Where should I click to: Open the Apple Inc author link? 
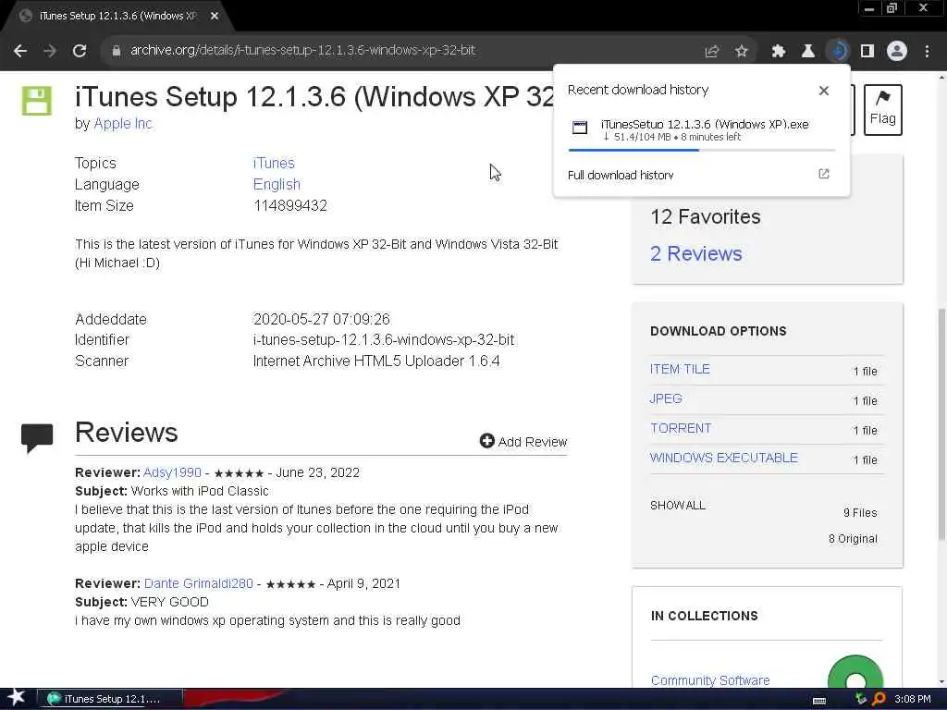[x=123, y=124]
